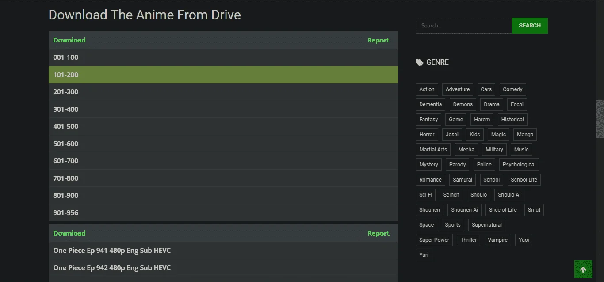
Task: Open the 601-700 episode range
Action: point(223,161)
